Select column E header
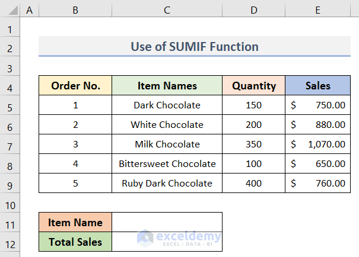 point(317,9)
